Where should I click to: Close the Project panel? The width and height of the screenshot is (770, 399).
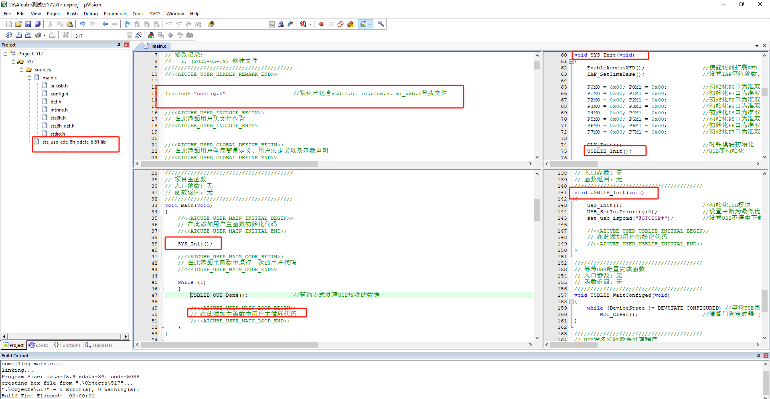point(126,45)
